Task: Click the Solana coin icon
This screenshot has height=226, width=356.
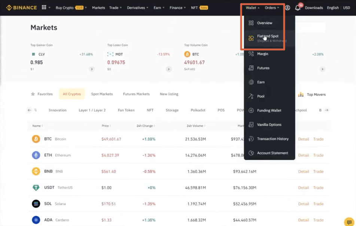Action: pyautogui.click(x=36, y=204)
